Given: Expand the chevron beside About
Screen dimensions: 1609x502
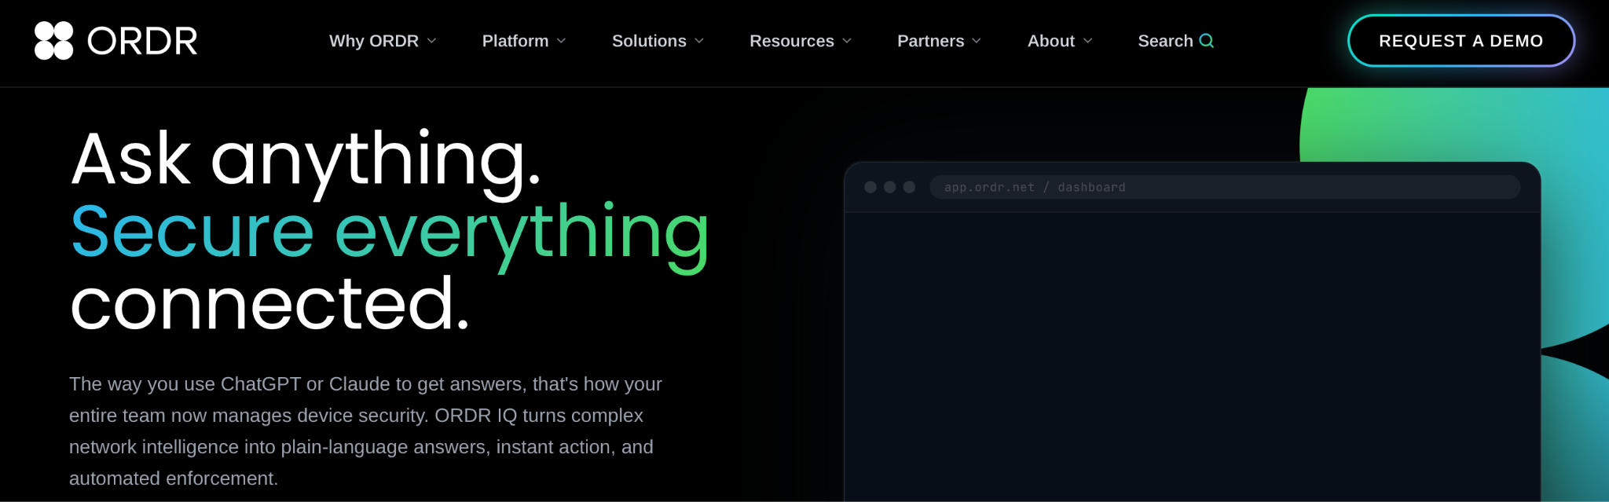Looking at the screenshot, I should point(1087,41).
